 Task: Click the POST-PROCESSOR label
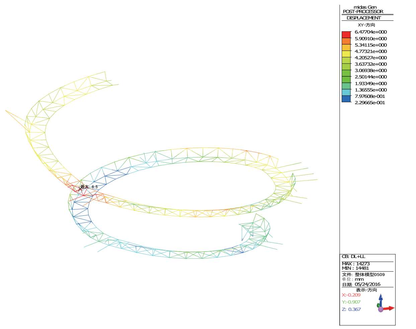[x=363, y=11]
